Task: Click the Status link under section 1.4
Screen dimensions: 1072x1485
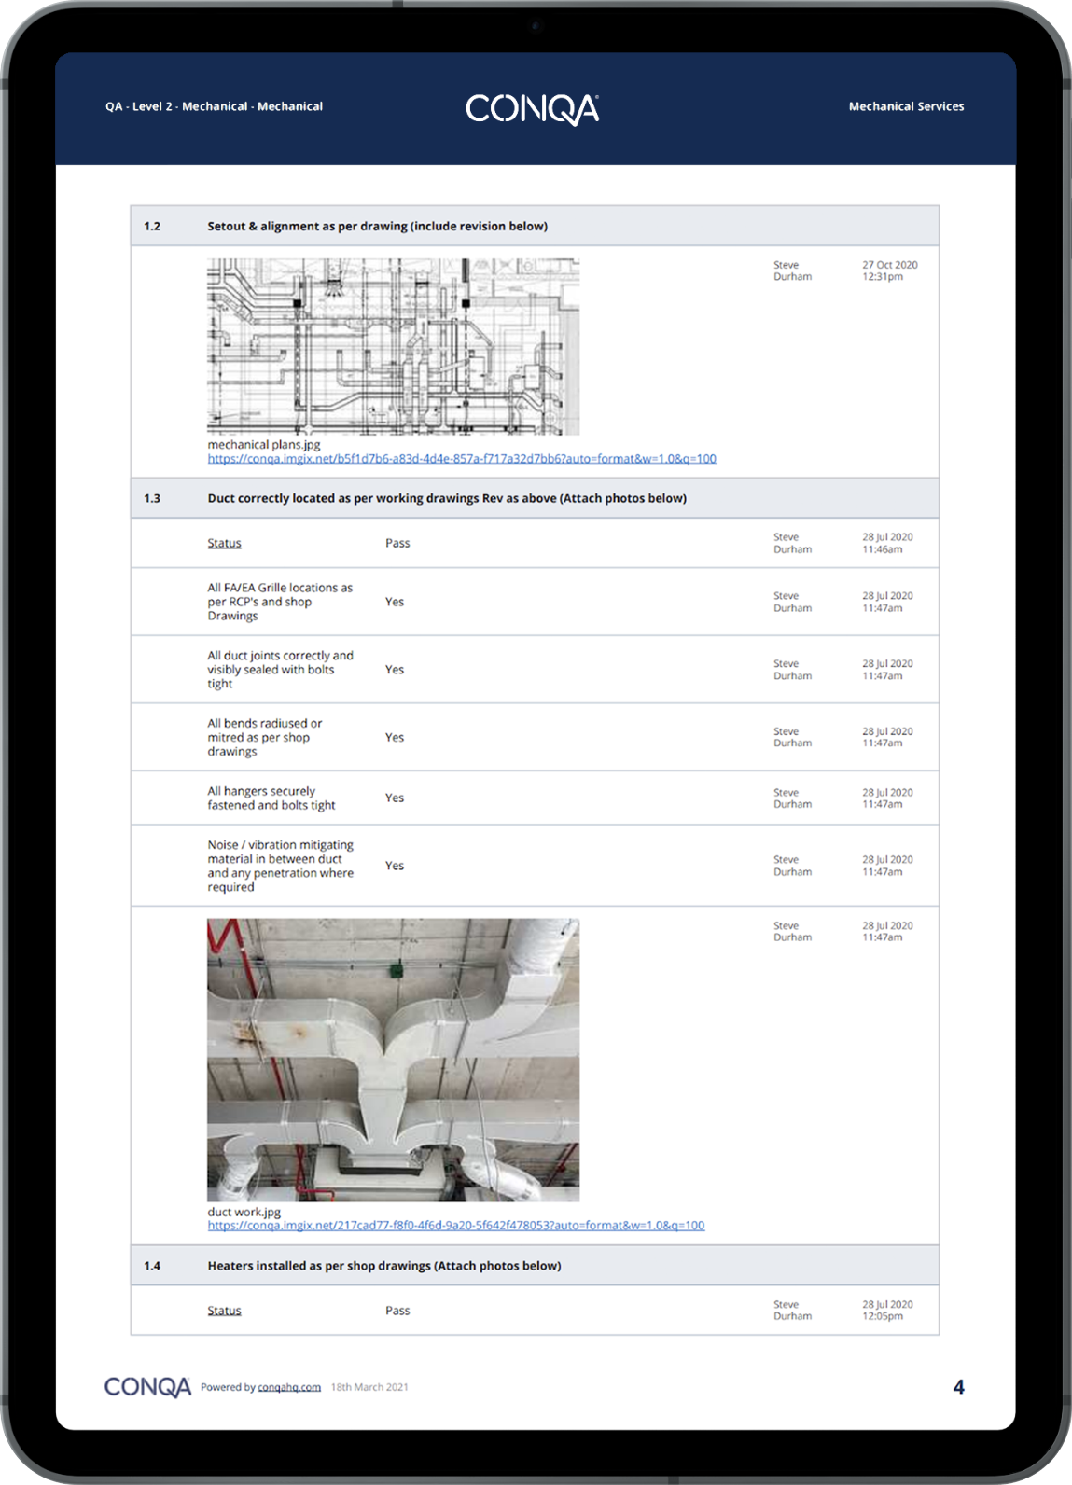Action: tap(224, 1311)
